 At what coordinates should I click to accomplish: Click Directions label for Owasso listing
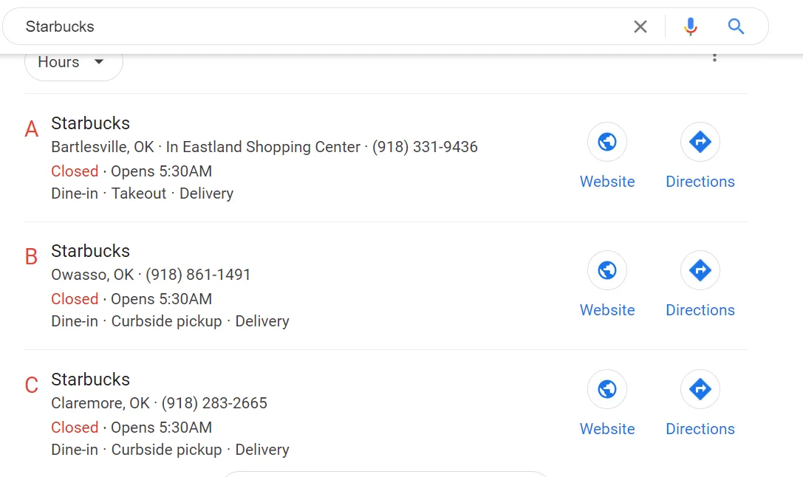[x=700, y=310]
